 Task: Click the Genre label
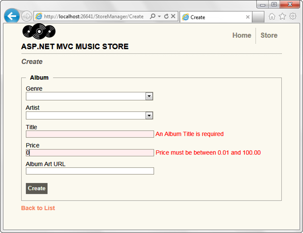click(34, 88)
